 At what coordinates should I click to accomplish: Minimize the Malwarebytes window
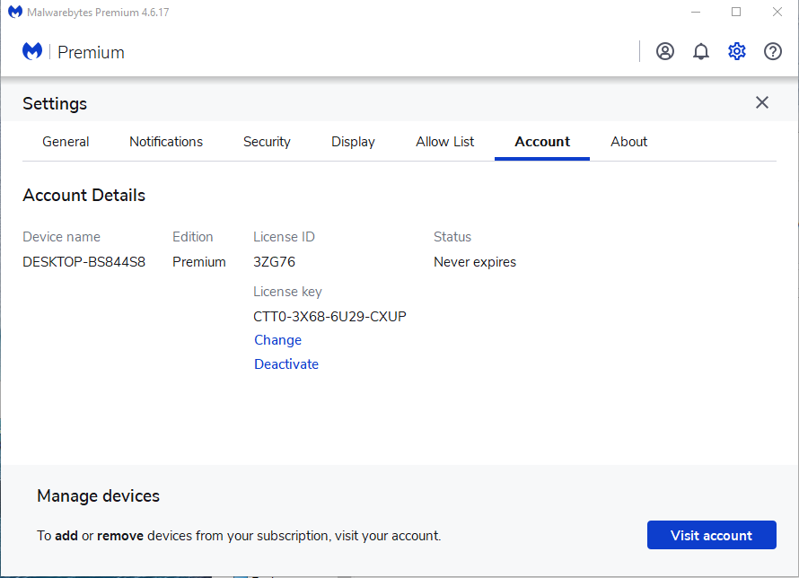click(x=696, y=12)
